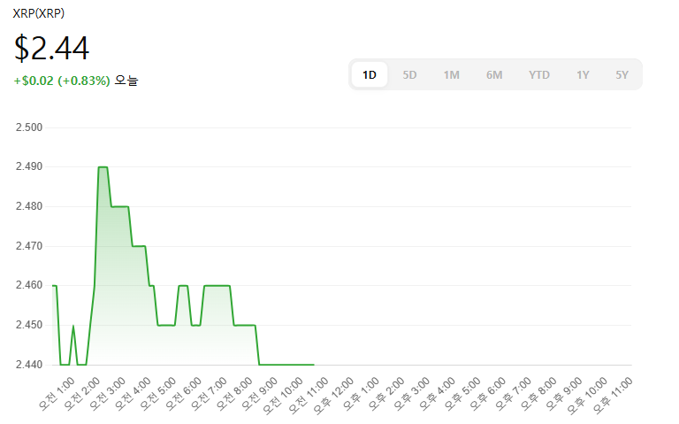The width and height of the screenshot is (679, 424).
Task: Show the 6M chart range
Action: [494, 75]
